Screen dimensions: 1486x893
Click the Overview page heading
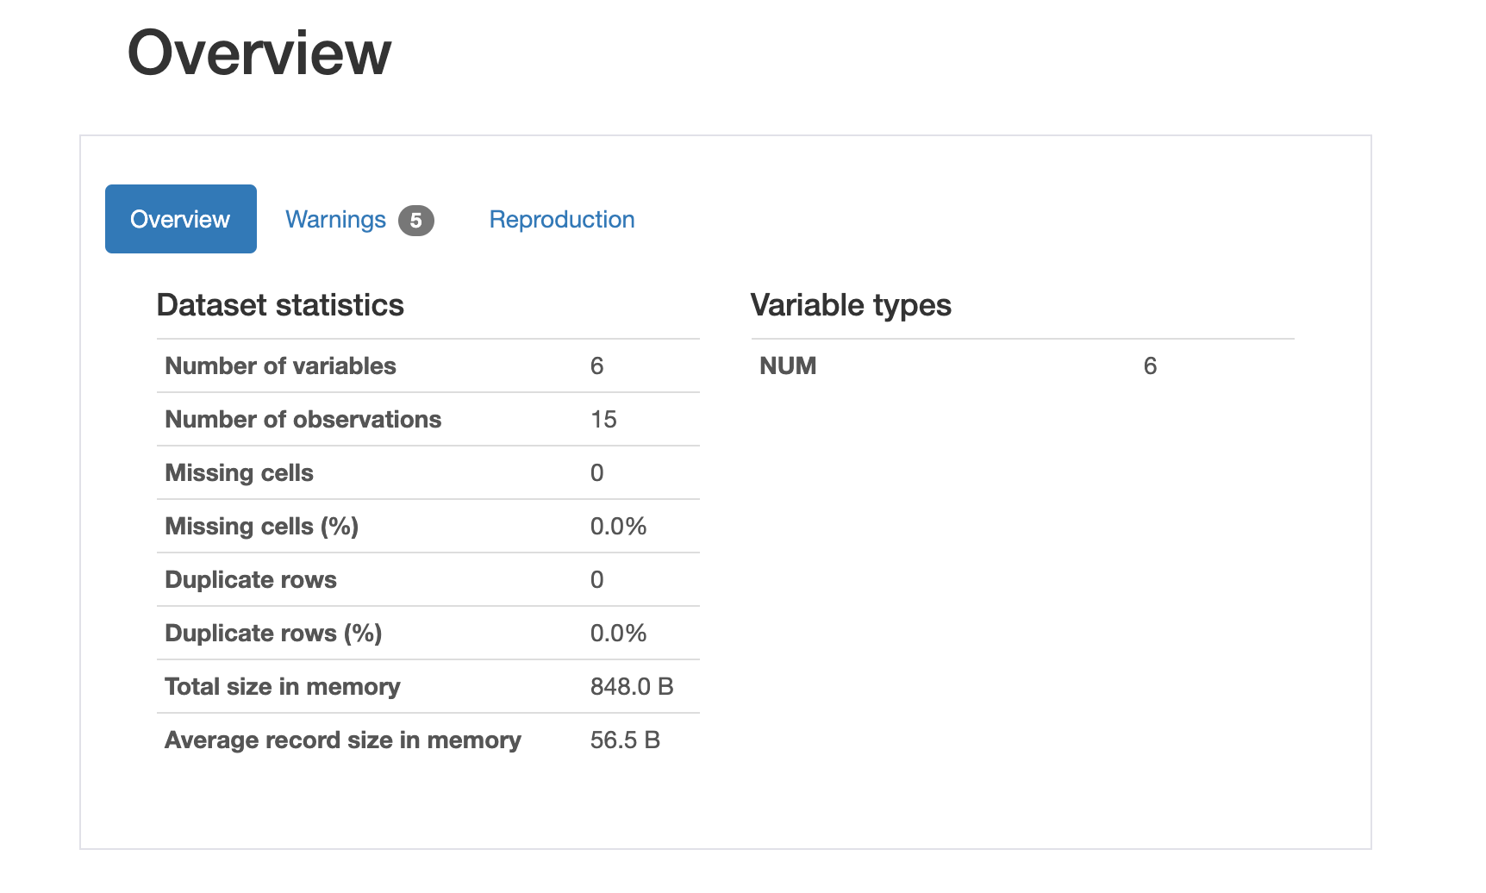click(x=258, y=53)
